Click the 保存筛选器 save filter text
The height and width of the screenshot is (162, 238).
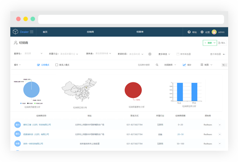[x=185, y=54]
